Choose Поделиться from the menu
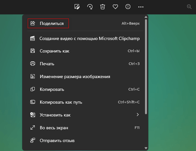This screenshot has height=151, width=196. (85, 23)
